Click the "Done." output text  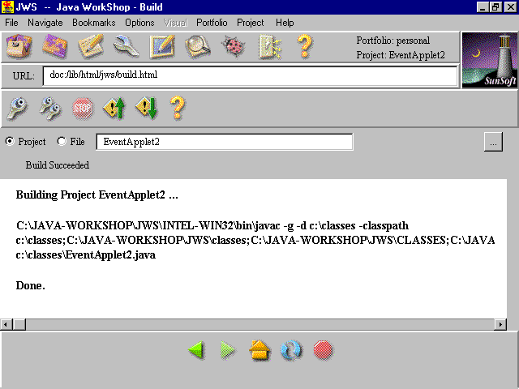point(31,285)
